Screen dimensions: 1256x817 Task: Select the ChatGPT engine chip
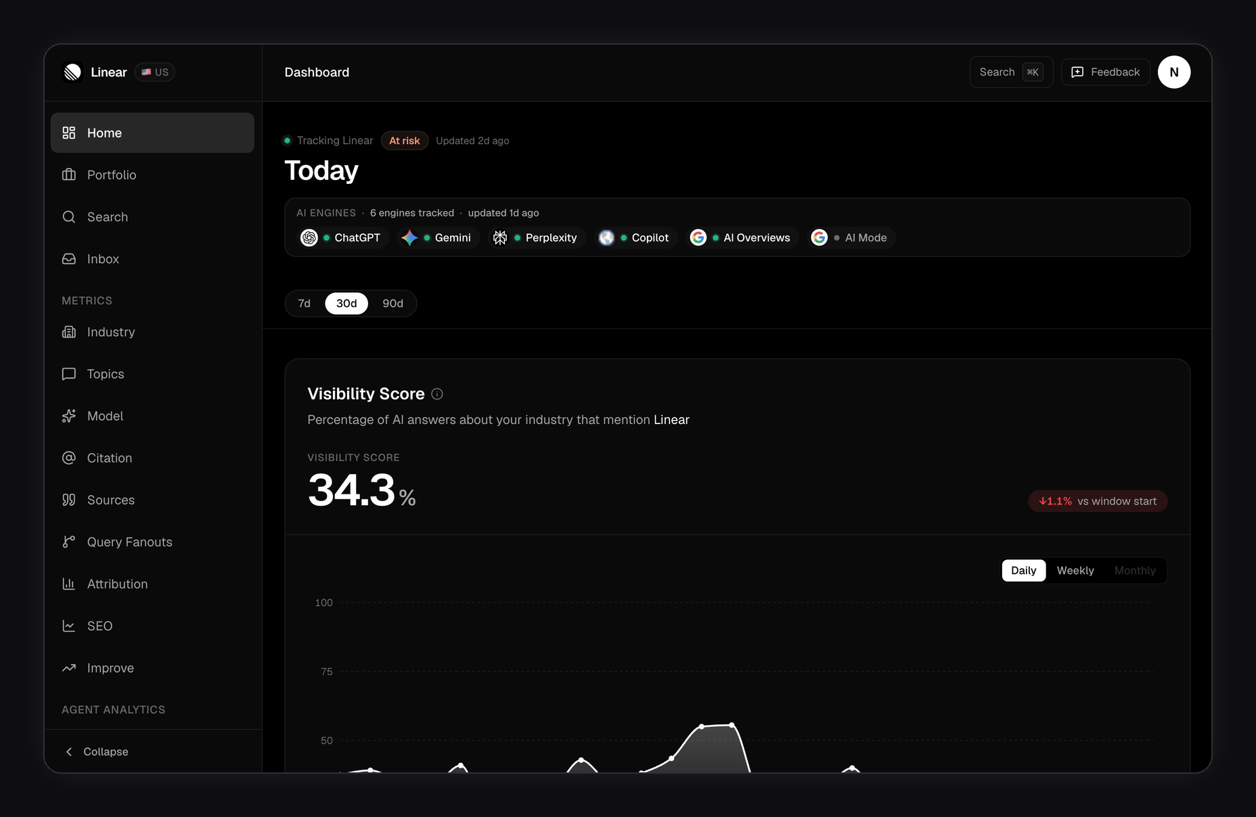(x=342, y=237)
